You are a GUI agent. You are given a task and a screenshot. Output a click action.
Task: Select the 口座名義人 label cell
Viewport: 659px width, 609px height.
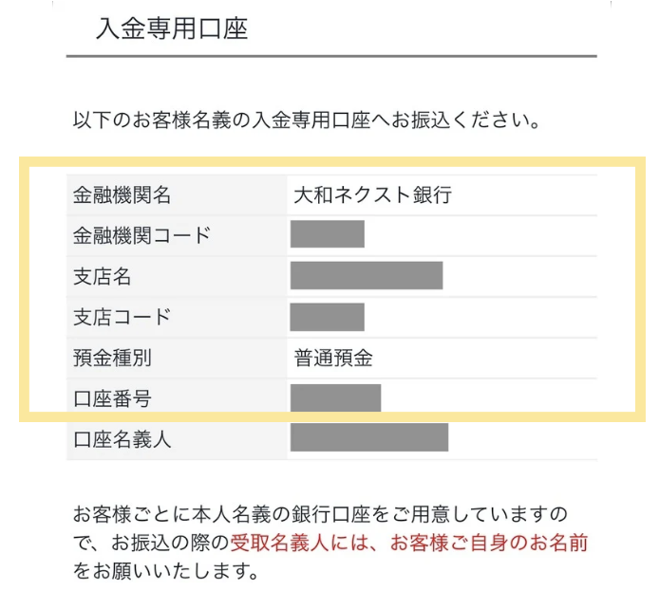coord(177,439)
